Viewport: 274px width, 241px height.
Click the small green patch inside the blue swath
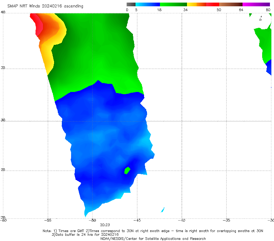pyautogui.click(x=127, y=170)
